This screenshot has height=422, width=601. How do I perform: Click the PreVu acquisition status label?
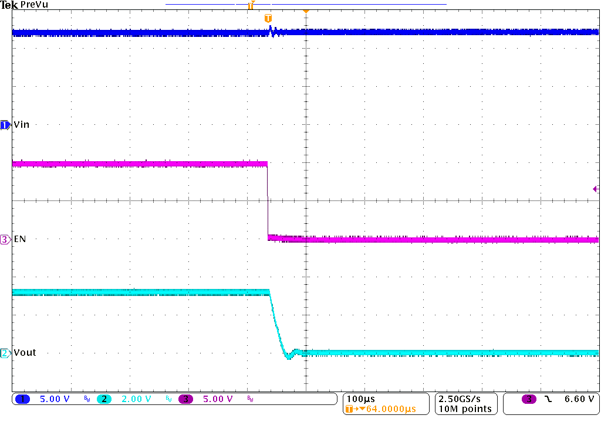[x=35, y=4]
